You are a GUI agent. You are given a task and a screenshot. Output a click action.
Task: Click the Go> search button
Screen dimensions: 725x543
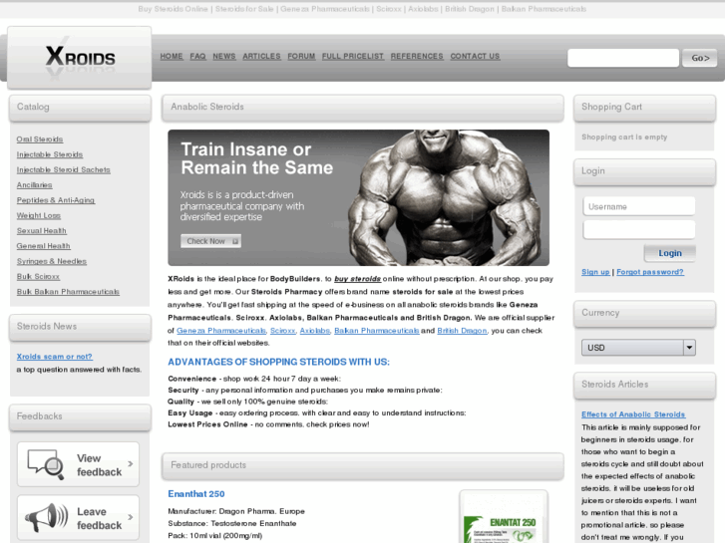click(x=699, y=58)
